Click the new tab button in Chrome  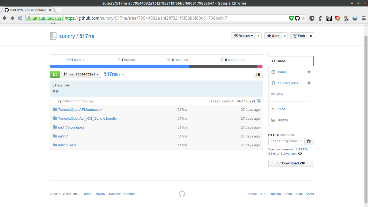(59, 10)
